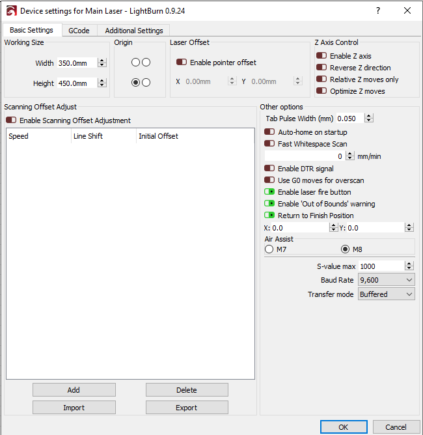Confirm settings with OK button
The height and width of the screenshot is (435, 423).
tap(344, 427)
